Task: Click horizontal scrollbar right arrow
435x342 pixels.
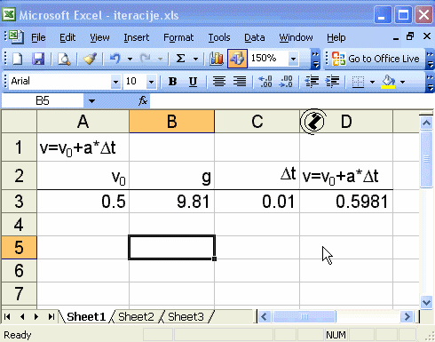Action: click(407, 317)
